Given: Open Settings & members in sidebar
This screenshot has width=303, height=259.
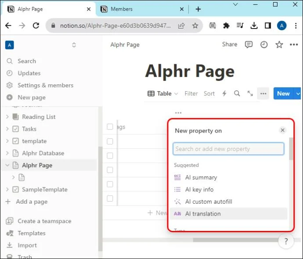Looking at the screenshot, I should tap(45, 85).
